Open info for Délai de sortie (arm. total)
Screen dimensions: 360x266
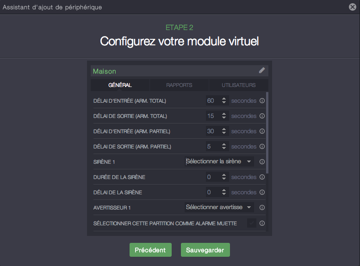[262, 116]
